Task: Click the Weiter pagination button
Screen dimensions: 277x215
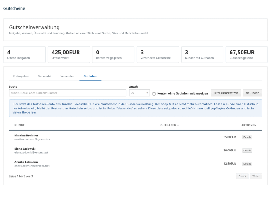Action: 256,176
